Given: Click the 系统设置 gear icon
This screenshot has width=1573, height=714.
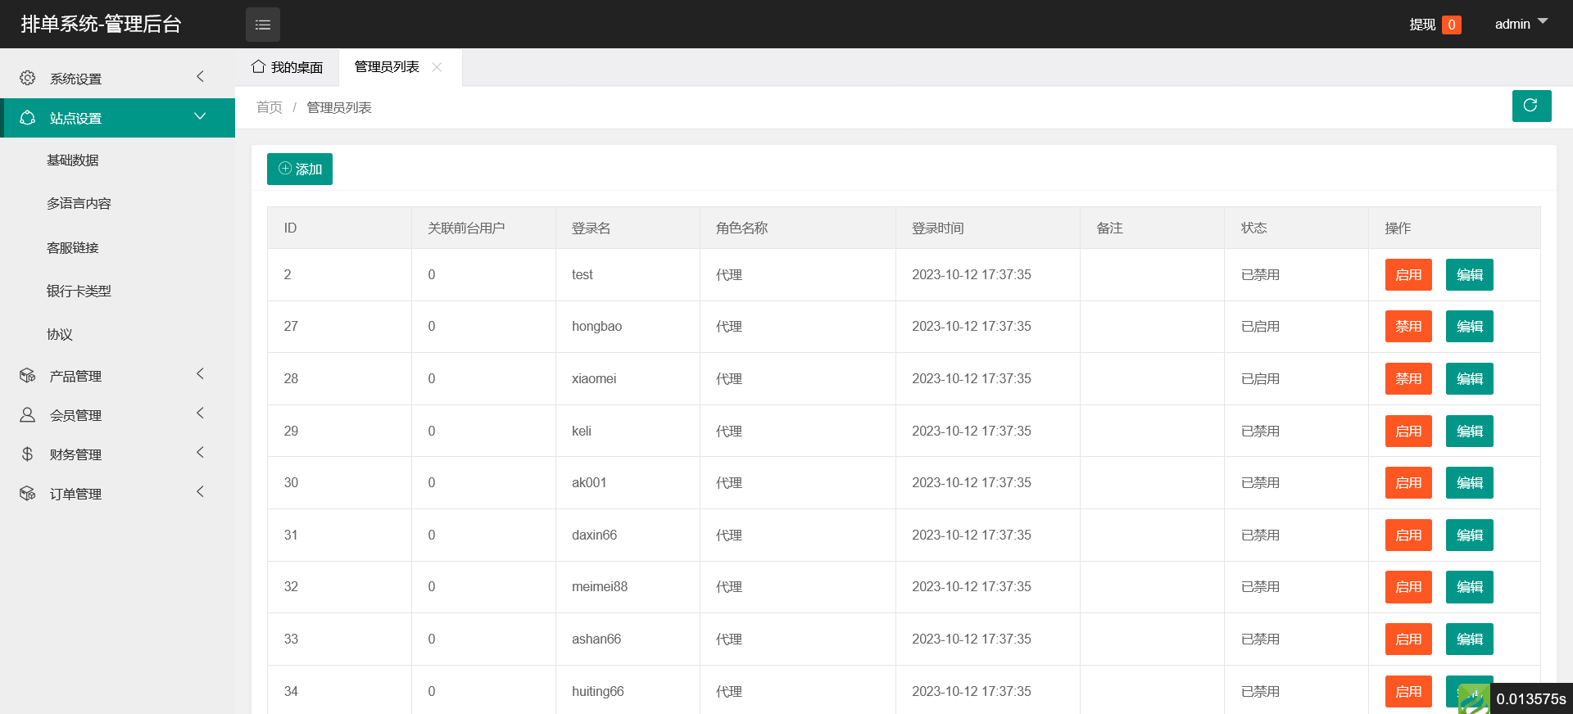Looking at the screenshot, I should 27,78.
